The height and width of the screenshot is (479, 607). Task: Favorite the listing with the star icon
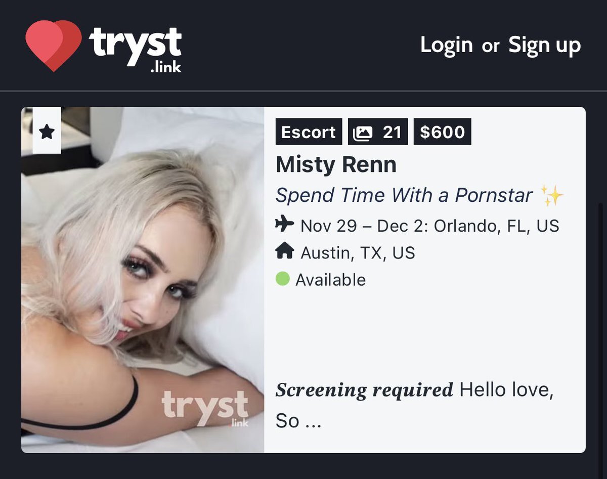(x=47, y=131)
